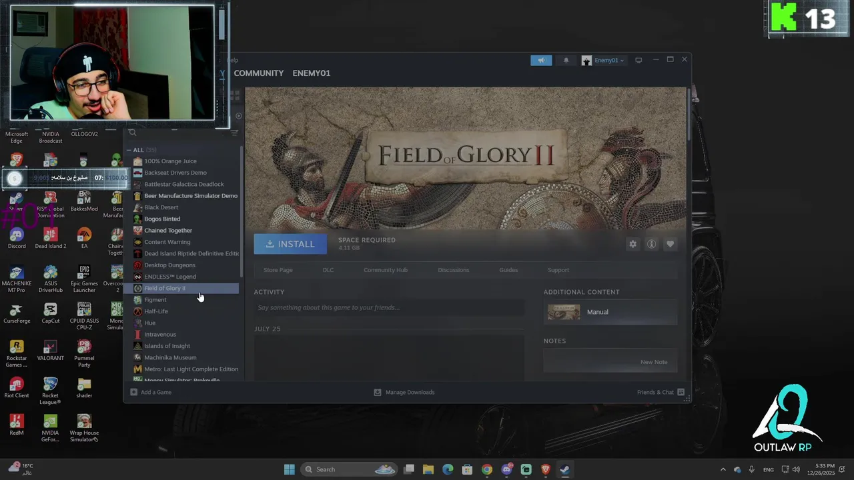
Task: Open Wrap House Simulator desktop shortcut
Action: [x=84, y=428]
